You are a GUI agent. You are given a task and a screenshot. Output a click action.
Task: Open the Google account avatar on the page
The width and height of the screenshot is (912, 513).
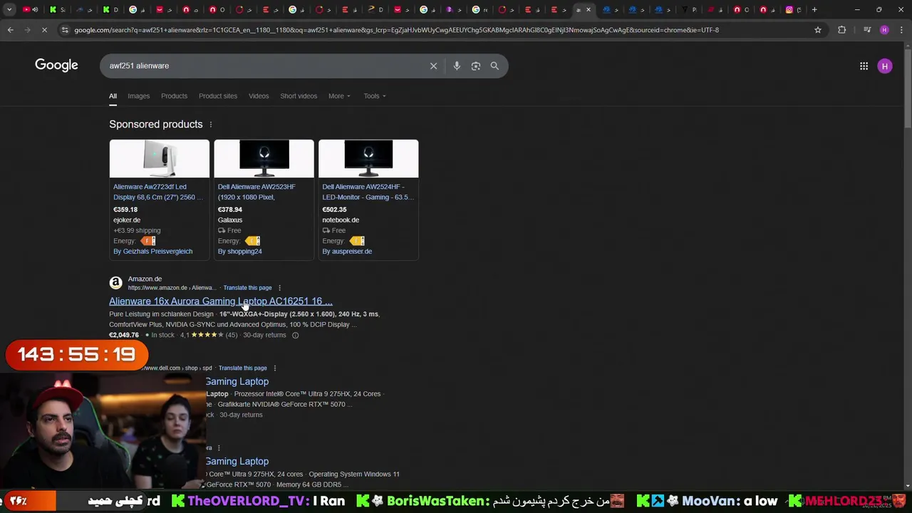point(885,66)
